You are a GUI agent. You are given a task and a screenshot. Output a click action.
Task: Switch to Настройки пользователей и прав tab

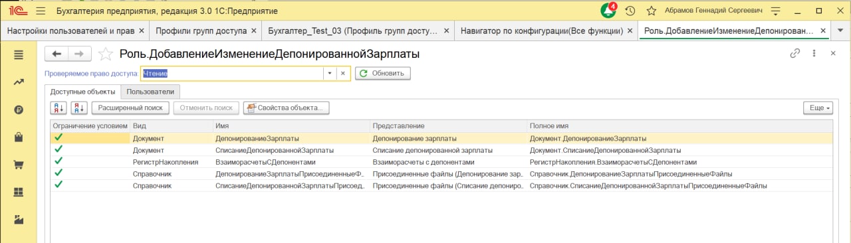[70, 31]
